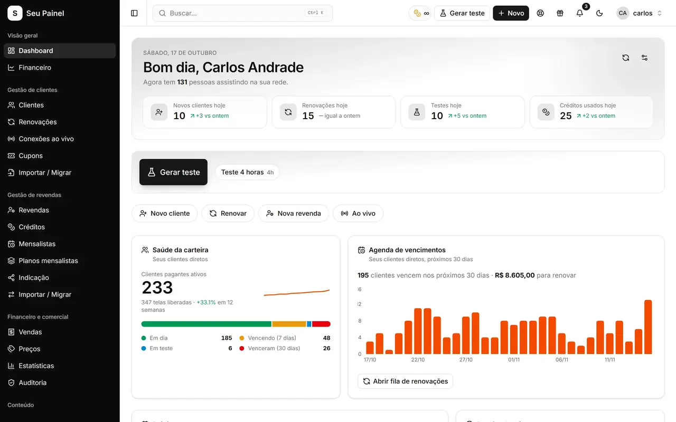Open Financeiro in sidebar
Image resolution: width=676 pixels, height=422 pixels.
click(x=60, y=68)
